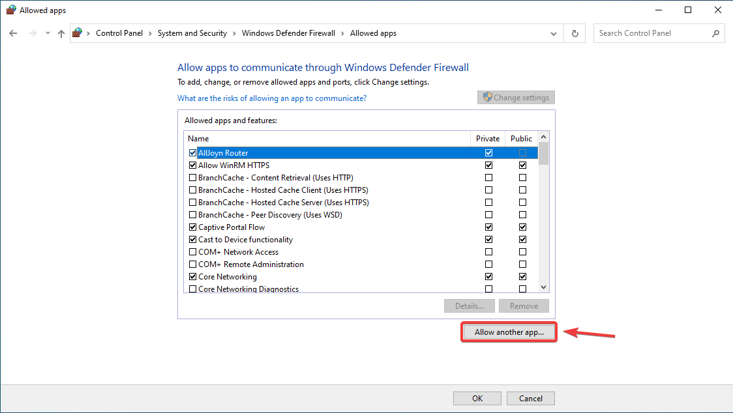Screen dimensions: 733x413
Task: Click the shield icon on Change settings
Action: pyautogui.click(x=488, y=97)
